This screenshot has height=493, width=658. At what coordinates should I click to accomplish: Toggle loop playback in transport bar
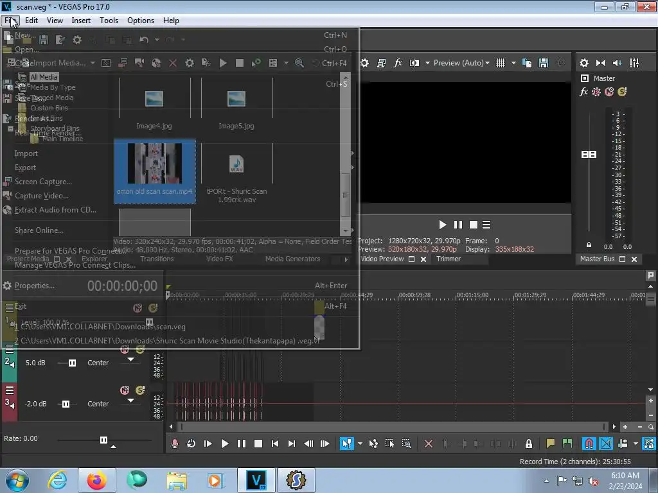coord(191,444)
